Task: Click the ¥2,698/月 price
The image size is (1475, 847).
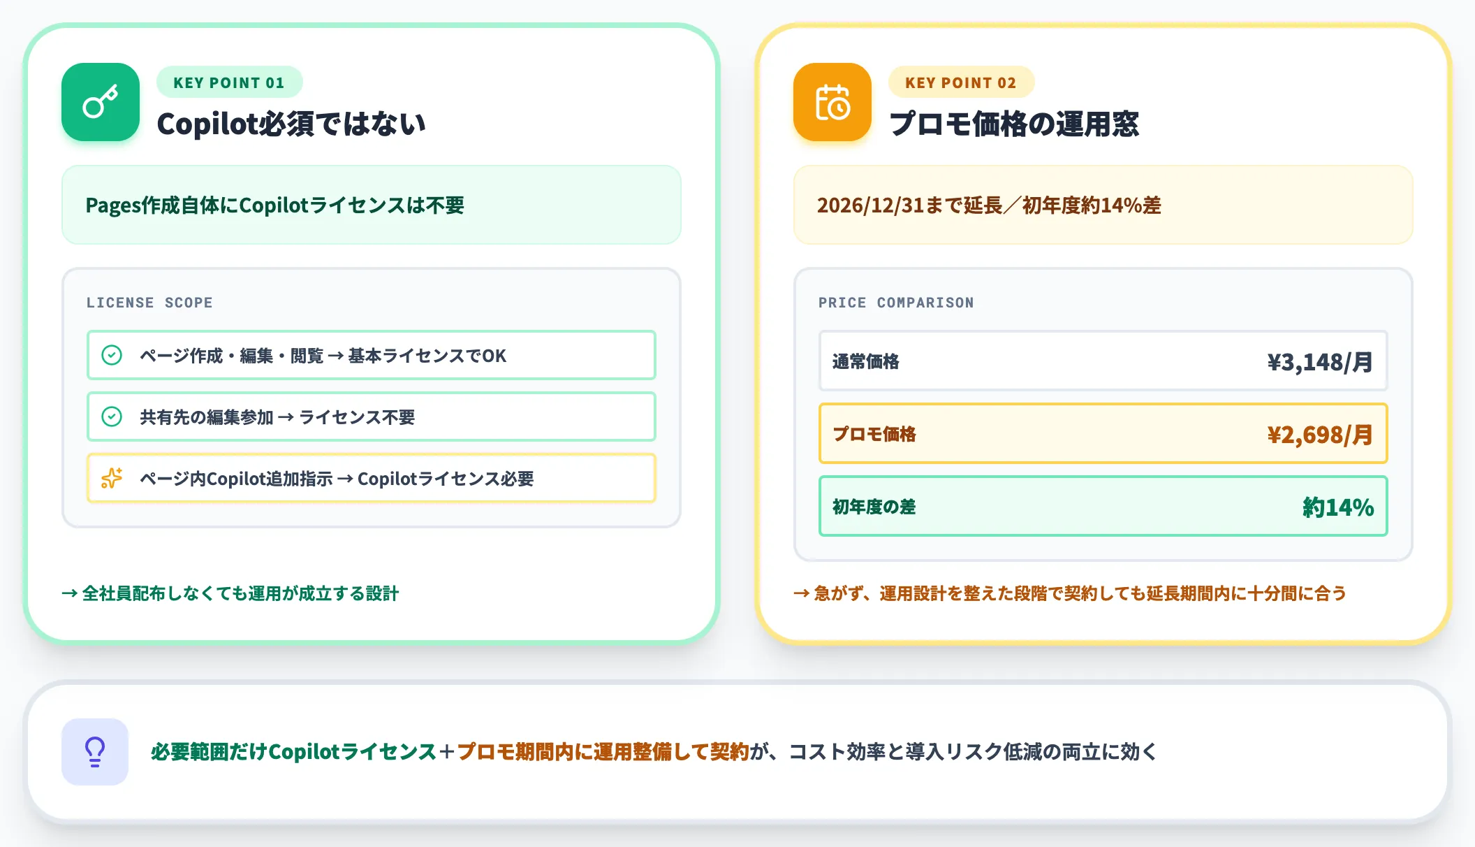Action: (x=1321, y=435)
